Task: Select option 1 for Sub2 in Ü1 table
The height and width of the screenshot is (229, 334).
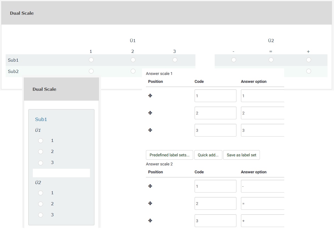Action: point(91,71)
